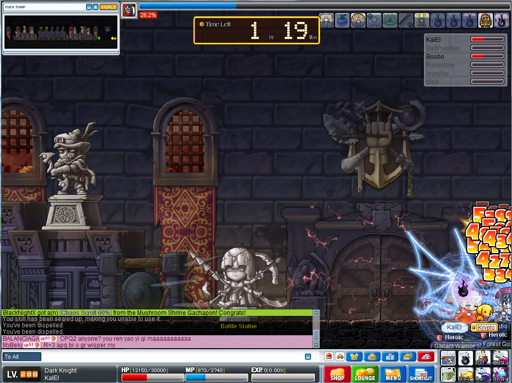The height and width of the screenshot is (383, 512).
Task: Click the Time Left timer panel
Action: (256, 30)
